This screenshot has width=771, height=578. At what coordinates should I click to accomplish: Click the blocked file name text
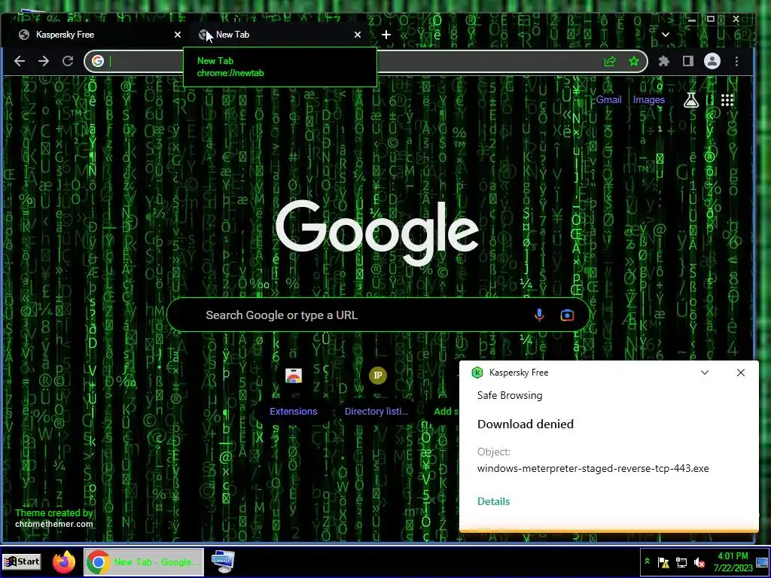(x=593, y=468)
